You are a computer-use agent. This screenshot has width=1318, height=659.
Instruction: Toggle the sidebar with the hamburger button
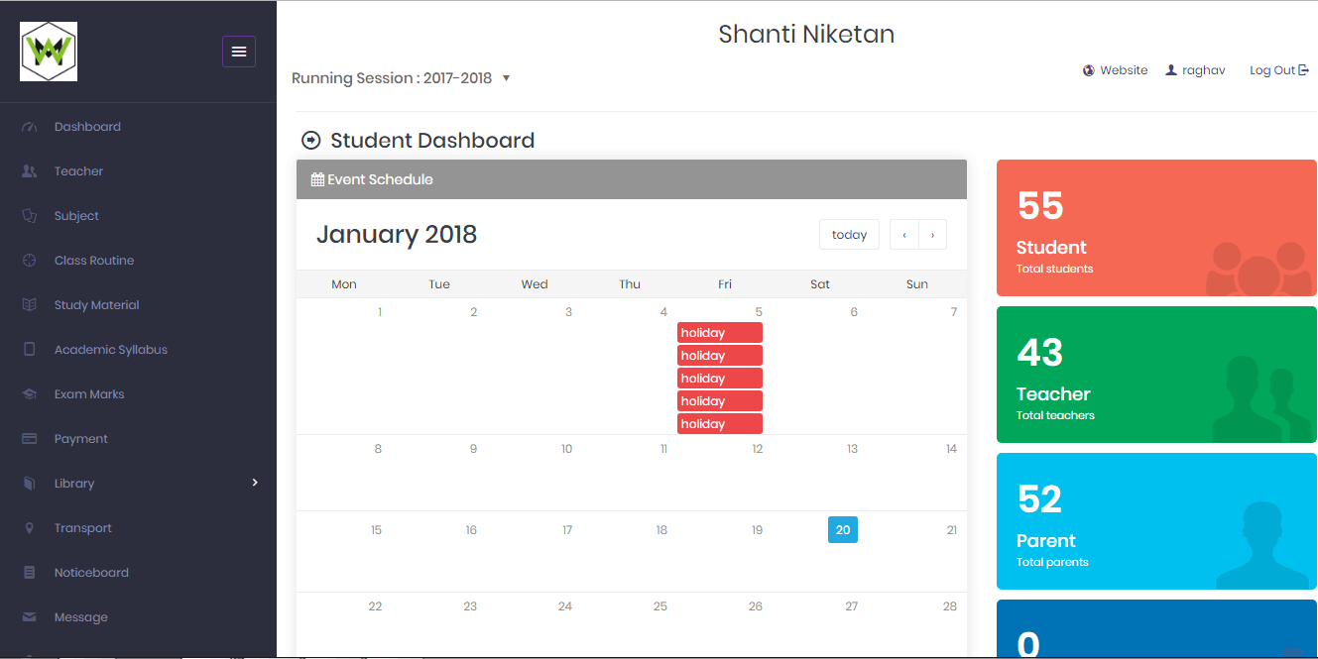tap(239, 52)
